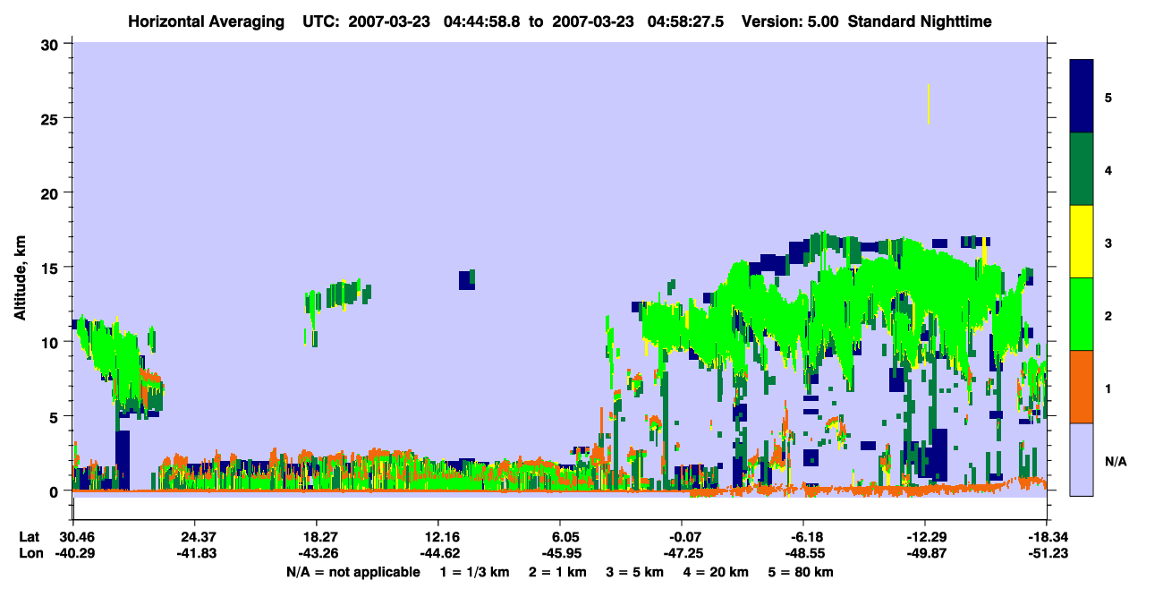
Task: Click longitude value -47.25
Action: (x=682, y=554)
